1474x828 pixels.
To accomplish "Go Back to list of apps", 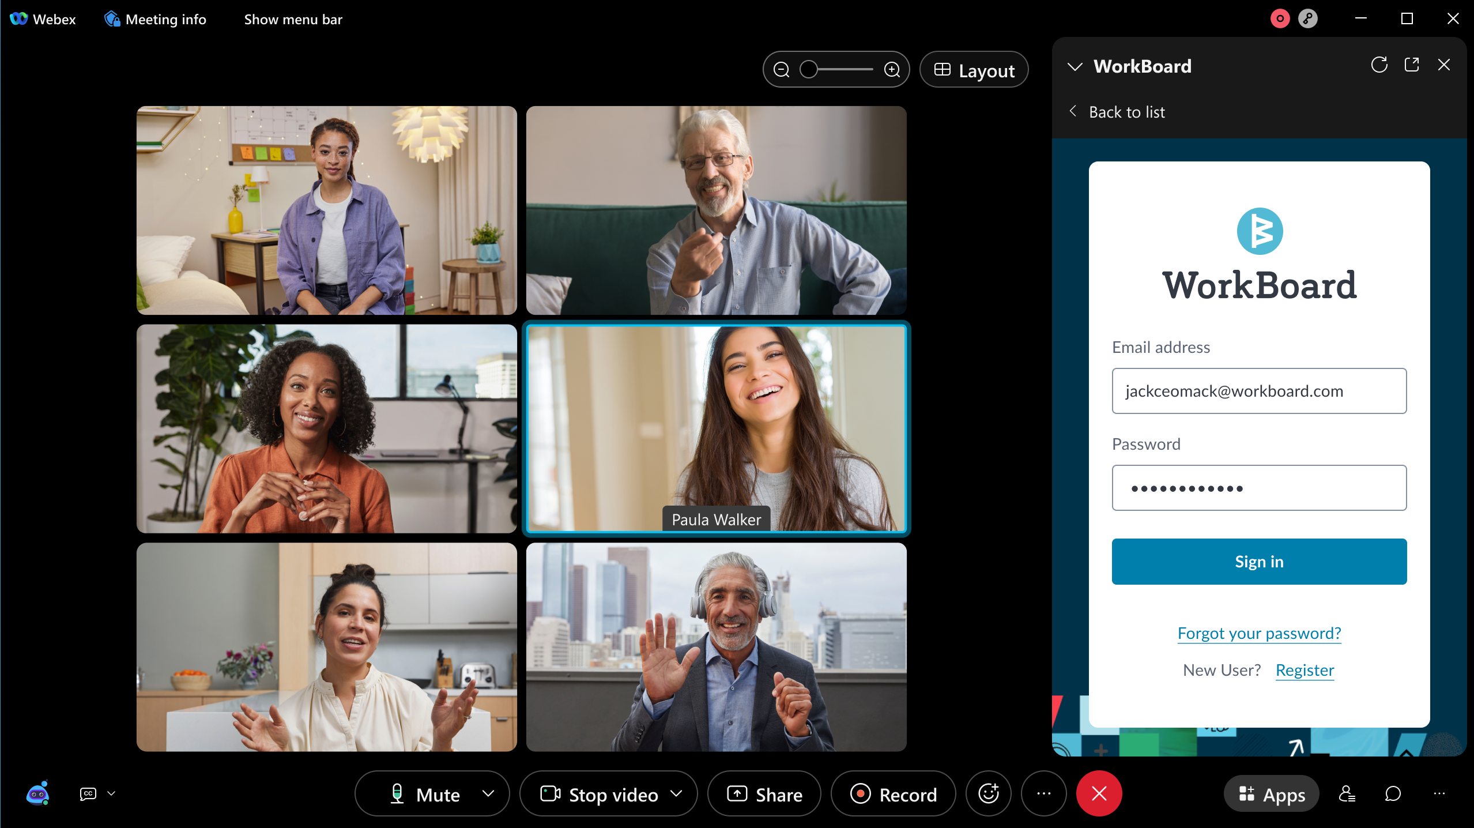I will (1117, 112).
